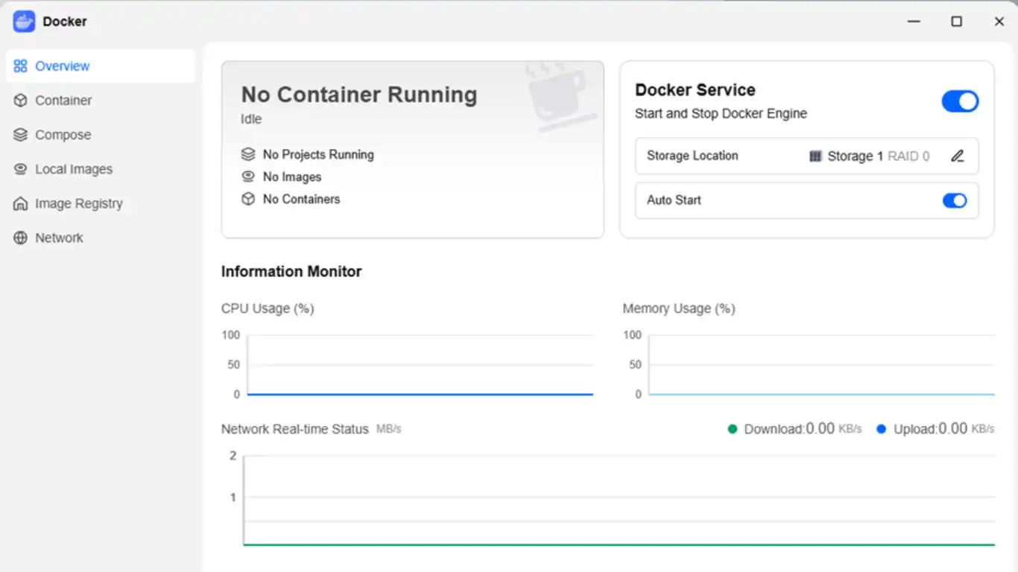Close the Docker window
This screenshot has height=572, width=1018.
[999, 22]
